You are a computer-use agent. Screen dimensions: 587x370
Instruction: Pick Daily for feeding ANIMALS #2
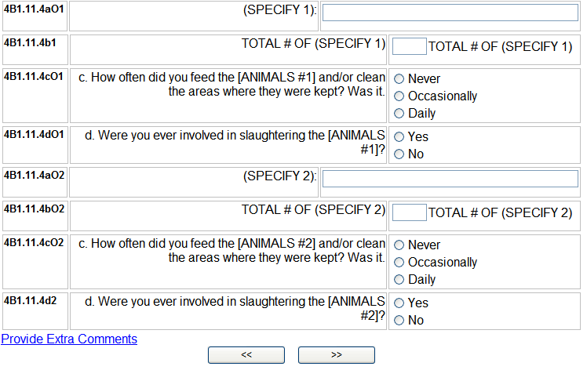[399, 280]
